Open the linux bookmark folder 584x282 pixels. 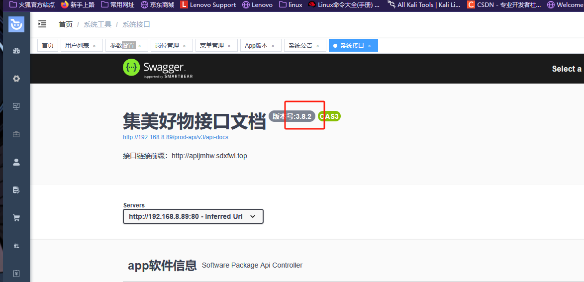290,5
